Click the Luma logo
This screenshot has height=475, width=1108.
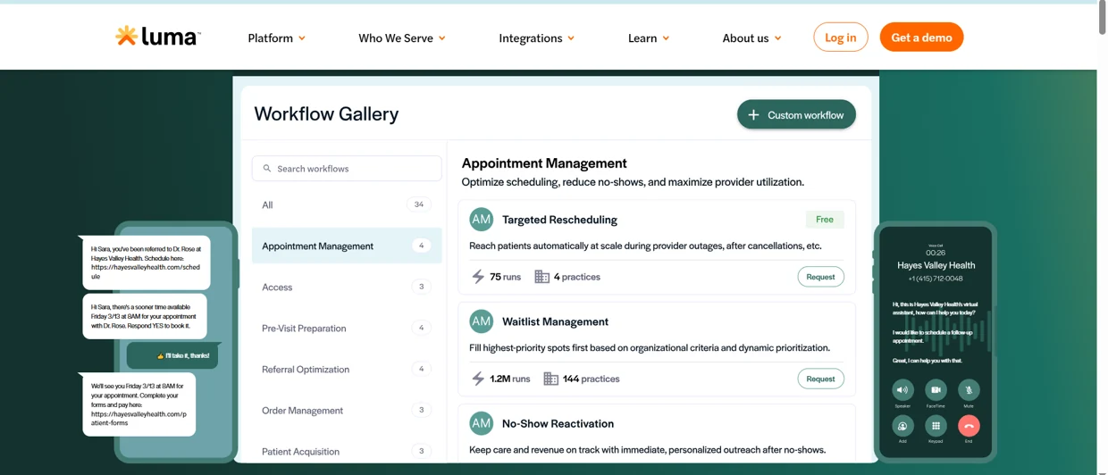pos(158,37)
